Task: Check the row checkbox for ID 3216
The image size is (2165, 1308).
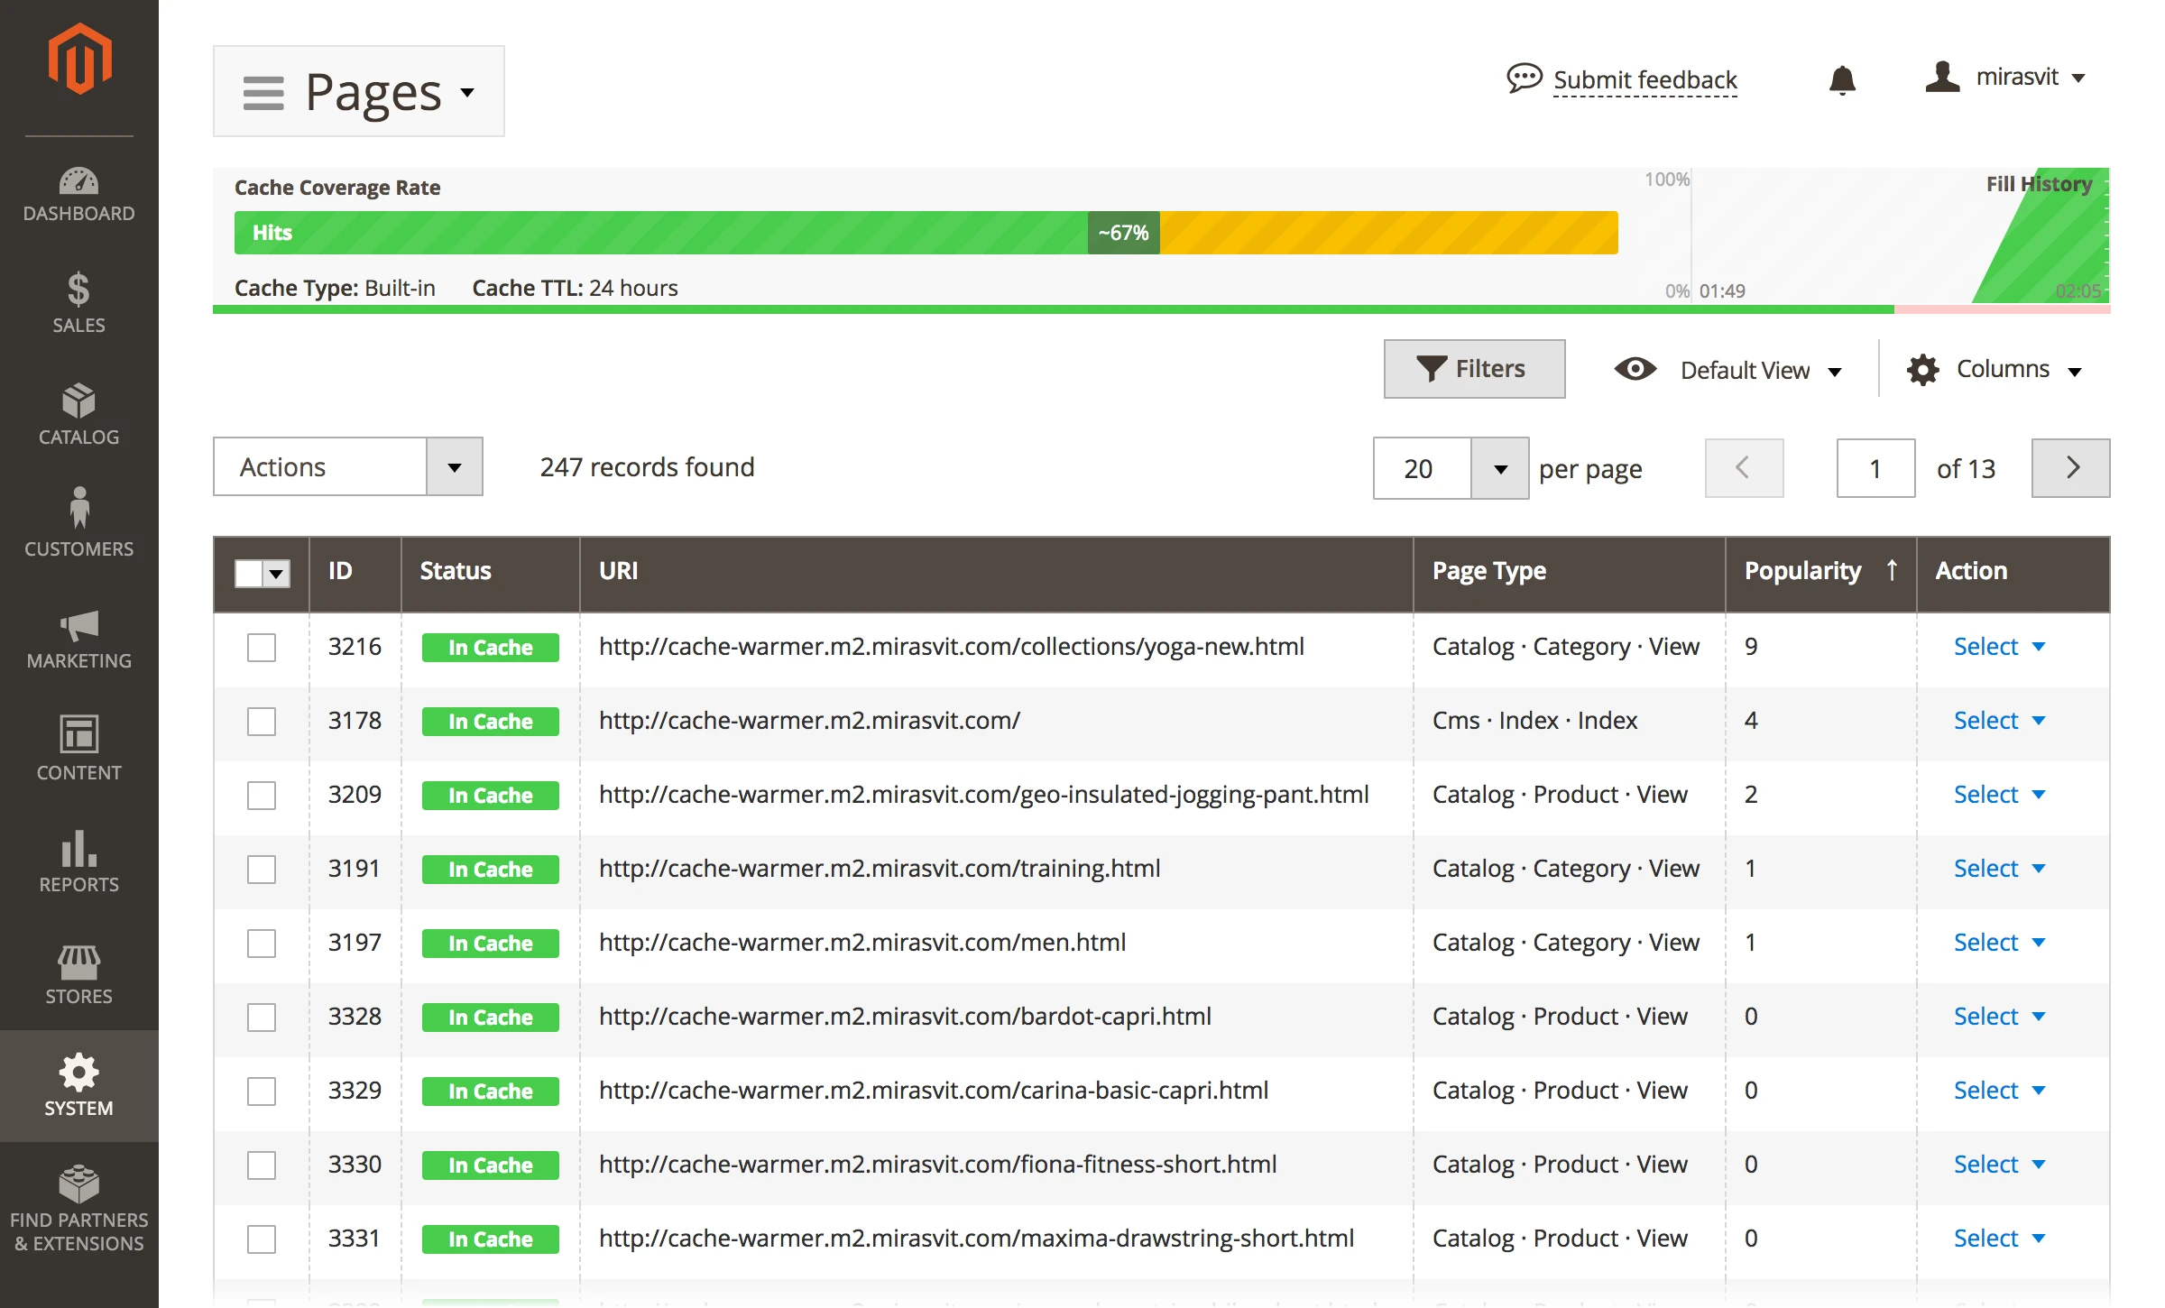Action: (261, 646)
